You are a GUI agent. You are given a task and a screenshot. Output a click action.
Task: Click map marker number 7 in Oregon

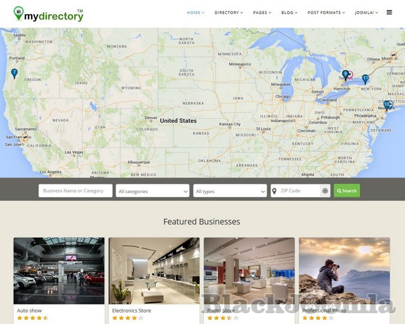(14, 74)
